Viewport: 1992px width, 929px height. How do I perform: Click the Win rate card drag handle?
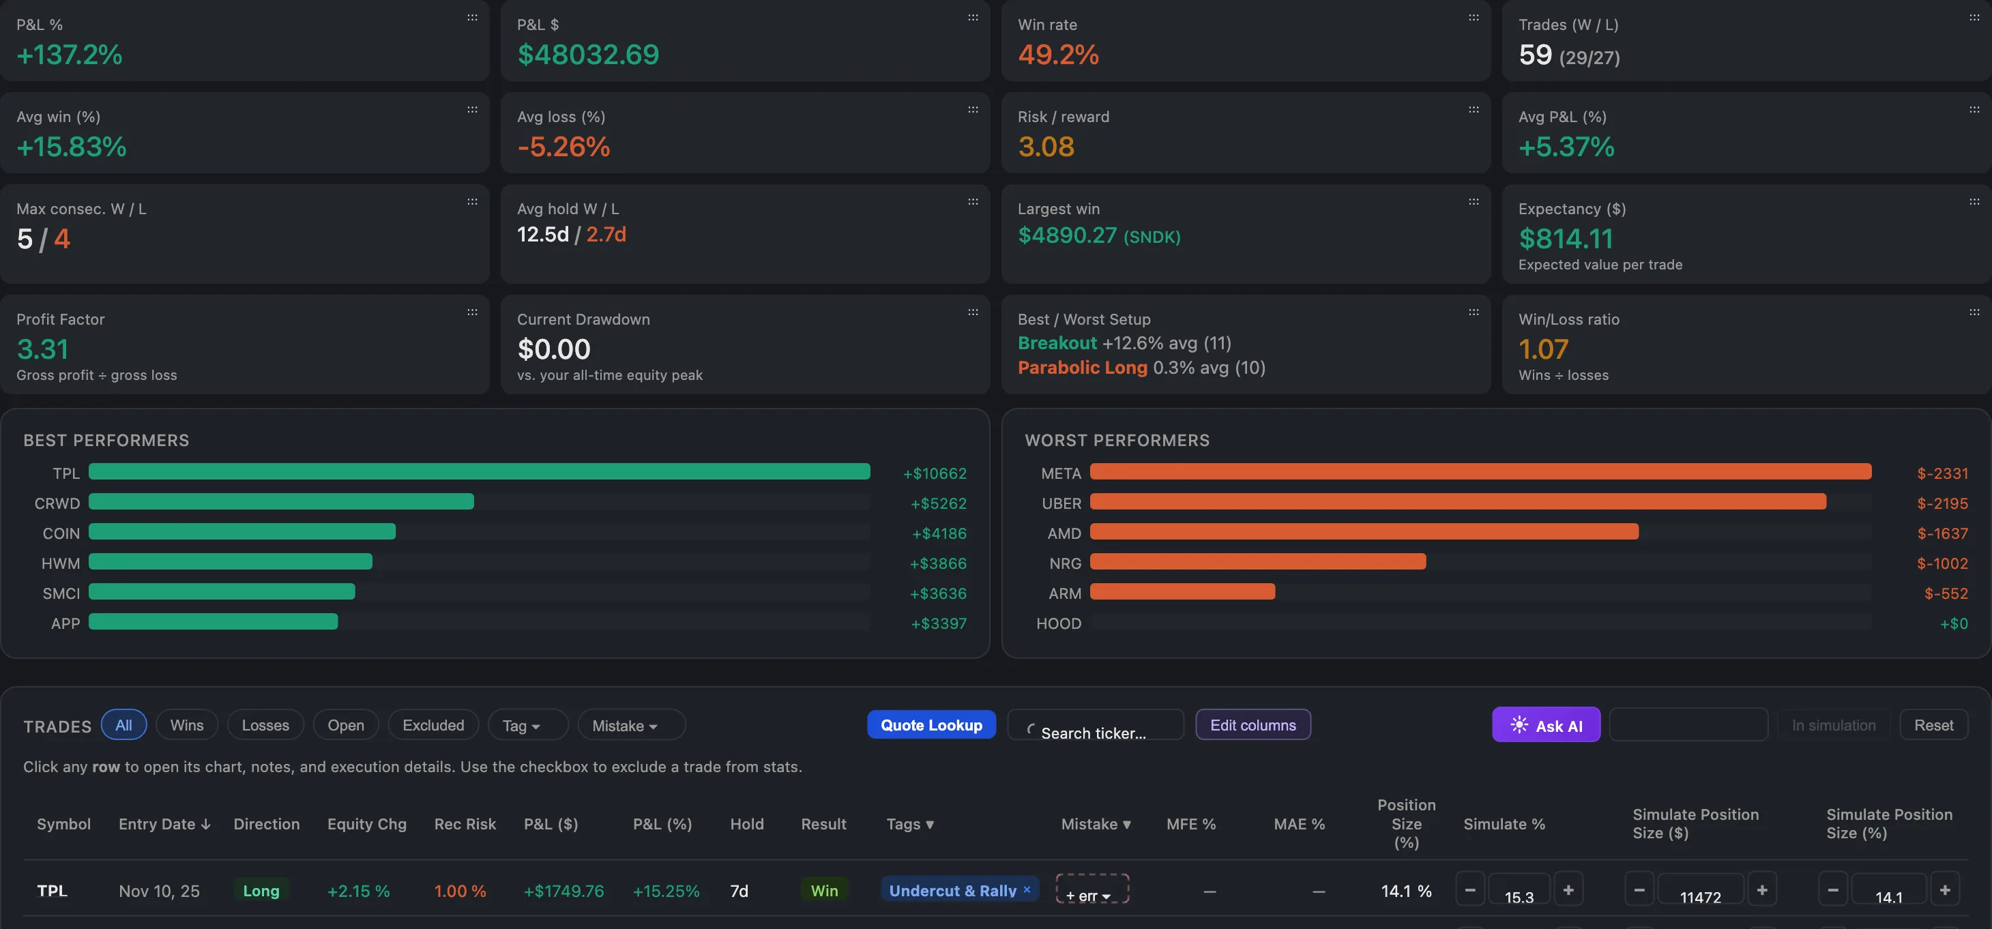point(1473,17)
